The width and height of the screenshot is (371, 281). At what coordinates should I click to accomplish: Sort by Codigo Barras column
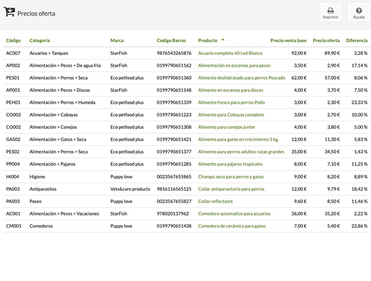[x=171, y=41]
